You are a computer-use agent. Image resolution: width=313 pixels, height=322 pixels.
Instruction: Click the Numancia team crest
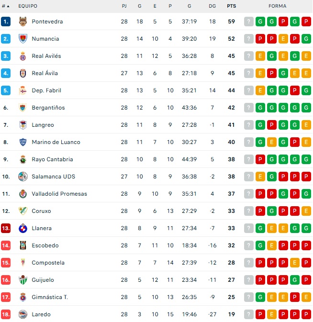22,39
